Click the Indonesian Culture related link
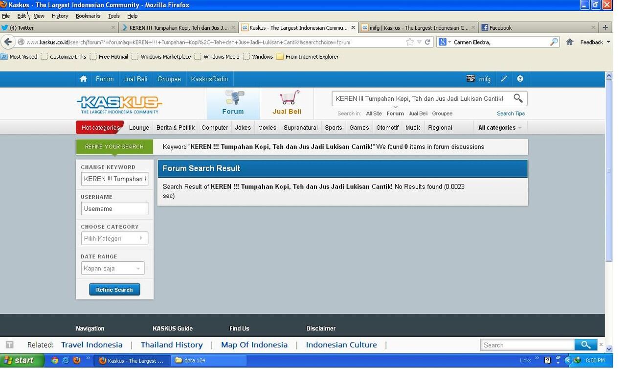 coord(341,345)
